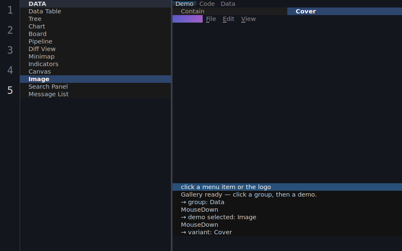The width and height of the screenshot is (402, 251).
Task: Open the Board demo
Action: [95, 34]
